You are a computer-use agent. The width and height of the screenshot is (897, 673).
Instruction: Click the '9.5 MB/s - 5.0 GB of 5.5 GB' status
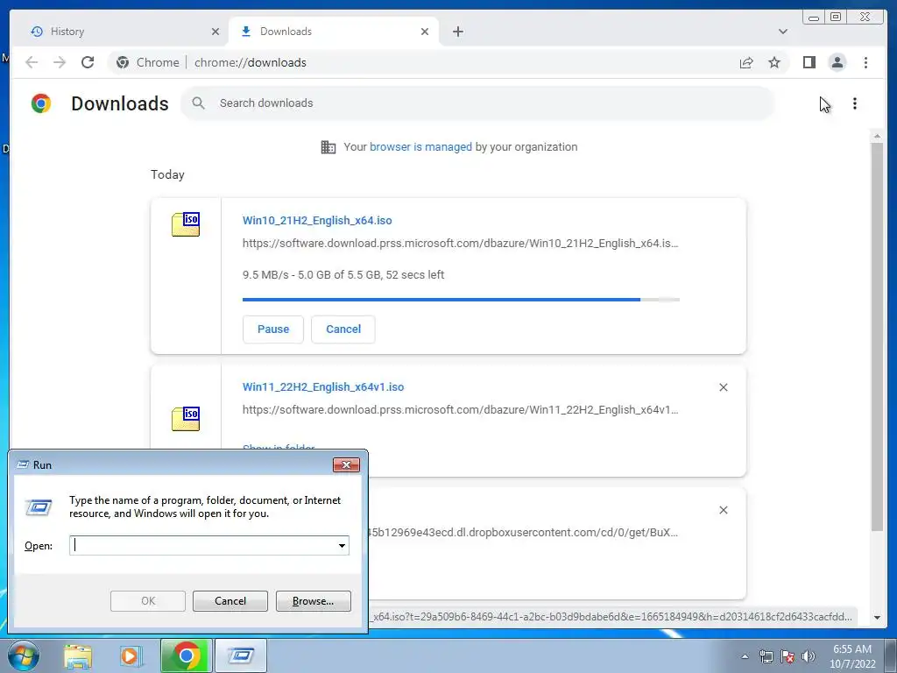[343, 274]
